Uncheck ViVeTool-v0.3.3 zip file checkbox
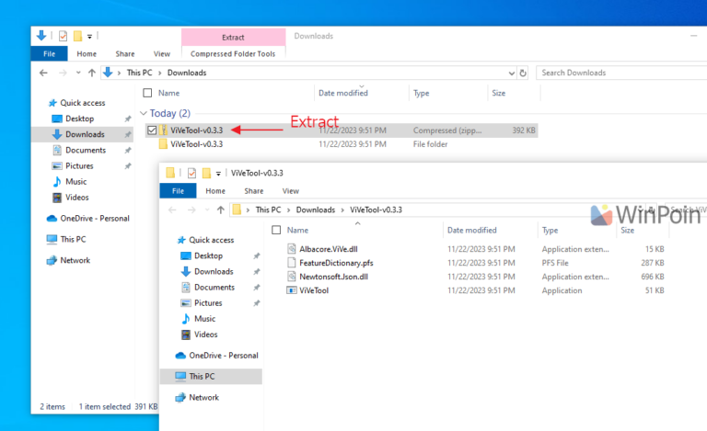The image size is (707, 431). [152, 130]
